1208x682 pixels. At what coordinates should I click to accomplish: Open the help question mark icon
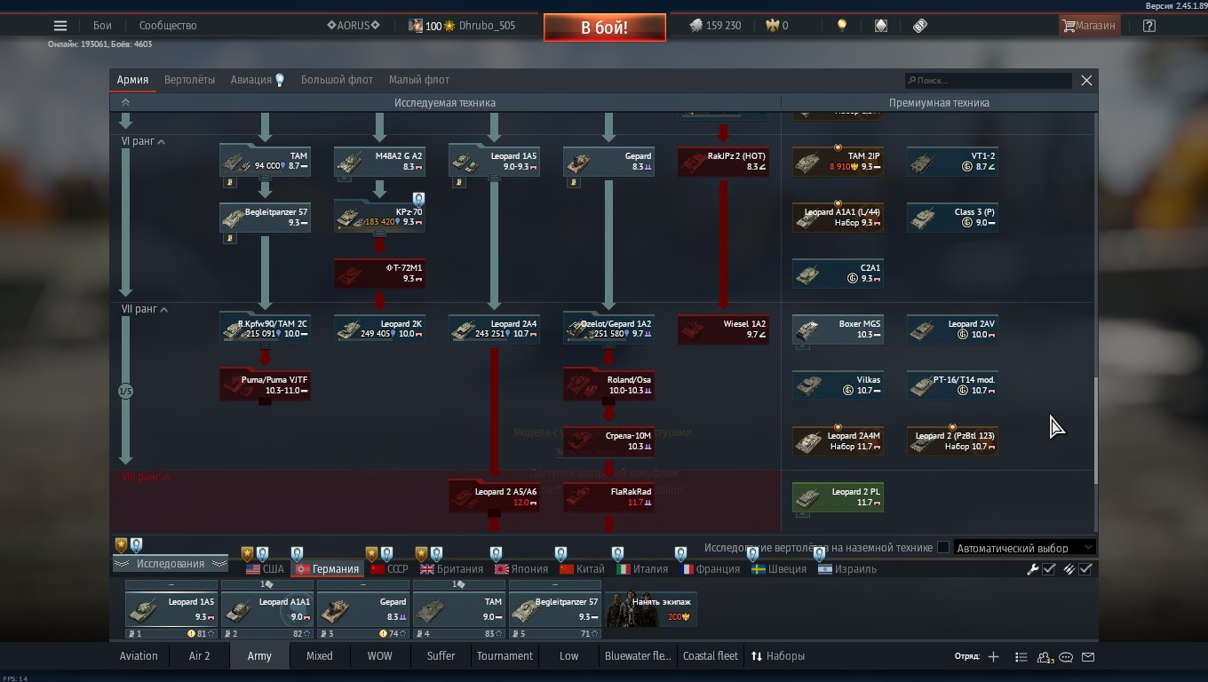(1149, 26)
